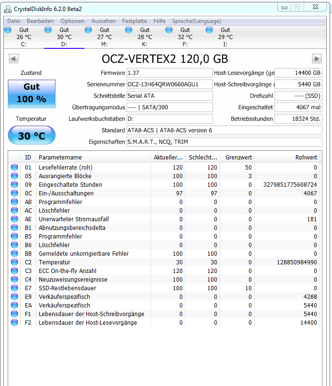The height and width of the screenshot is (386, 332).
Task: Click status icon of Ausrangierte Blöcke row
Action: 14,176
